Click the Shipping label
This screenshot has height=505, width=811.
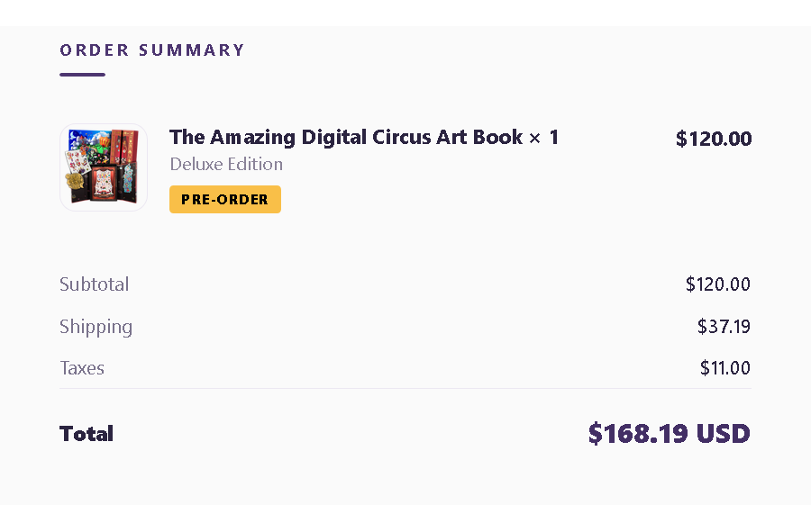point(96,327)
